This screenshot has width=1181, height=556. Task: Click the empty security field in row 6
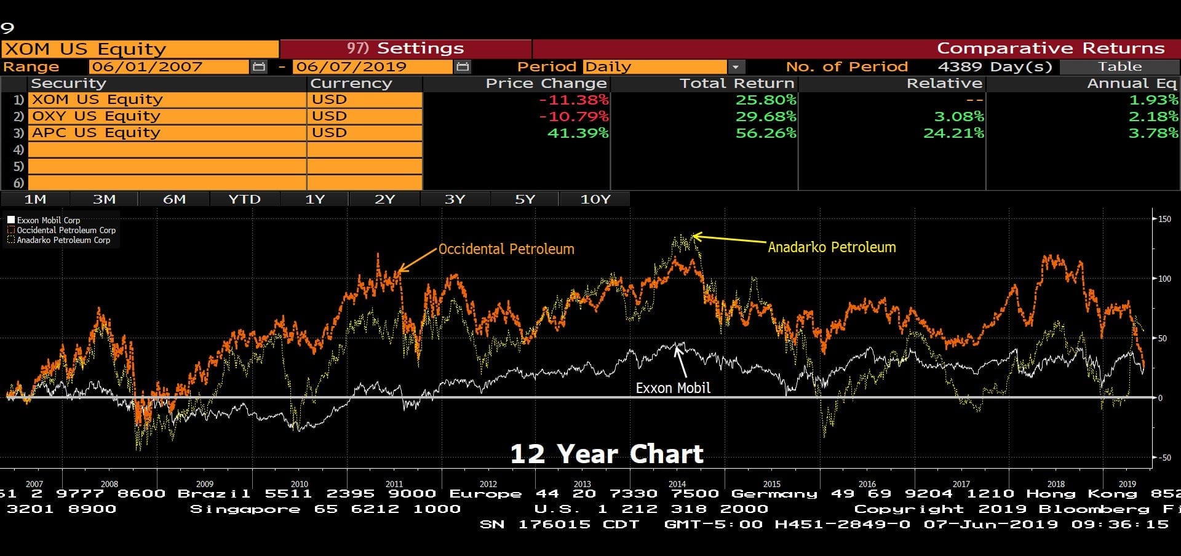coord(167,183)
